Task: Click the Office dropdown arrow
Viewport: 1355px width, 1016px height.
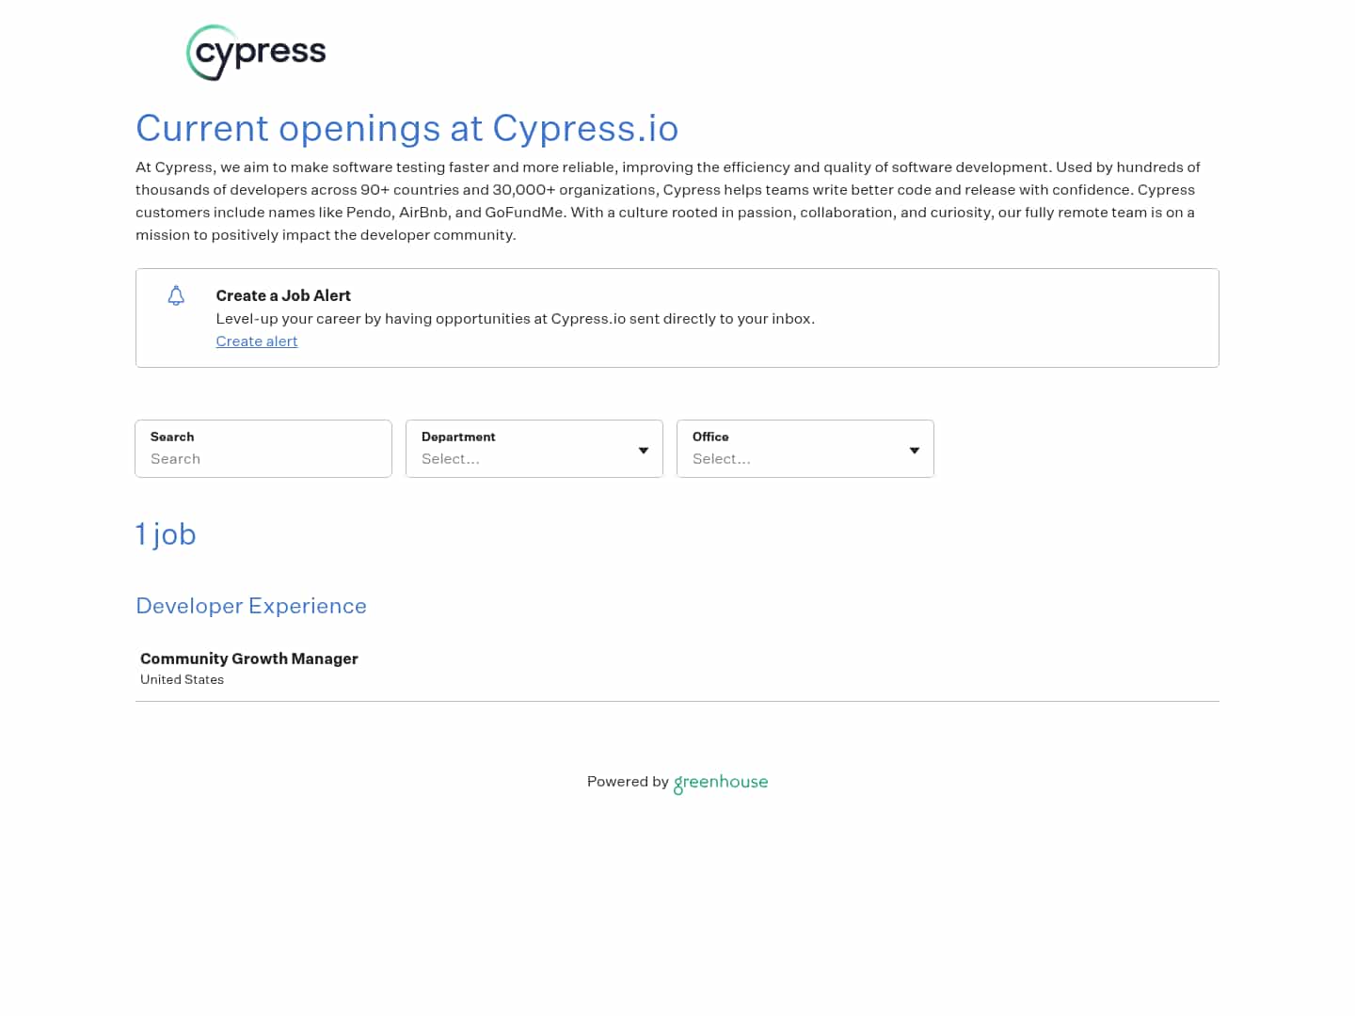Action: 915,451
